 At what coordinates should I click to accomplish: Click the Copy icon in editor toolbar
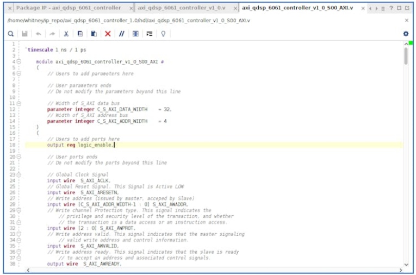pyautogui.click(x=80, y=34)
